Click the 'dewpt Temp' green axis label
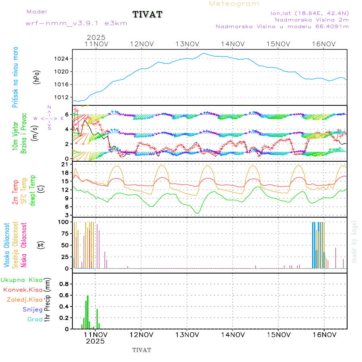 click(x=32, y=190)
